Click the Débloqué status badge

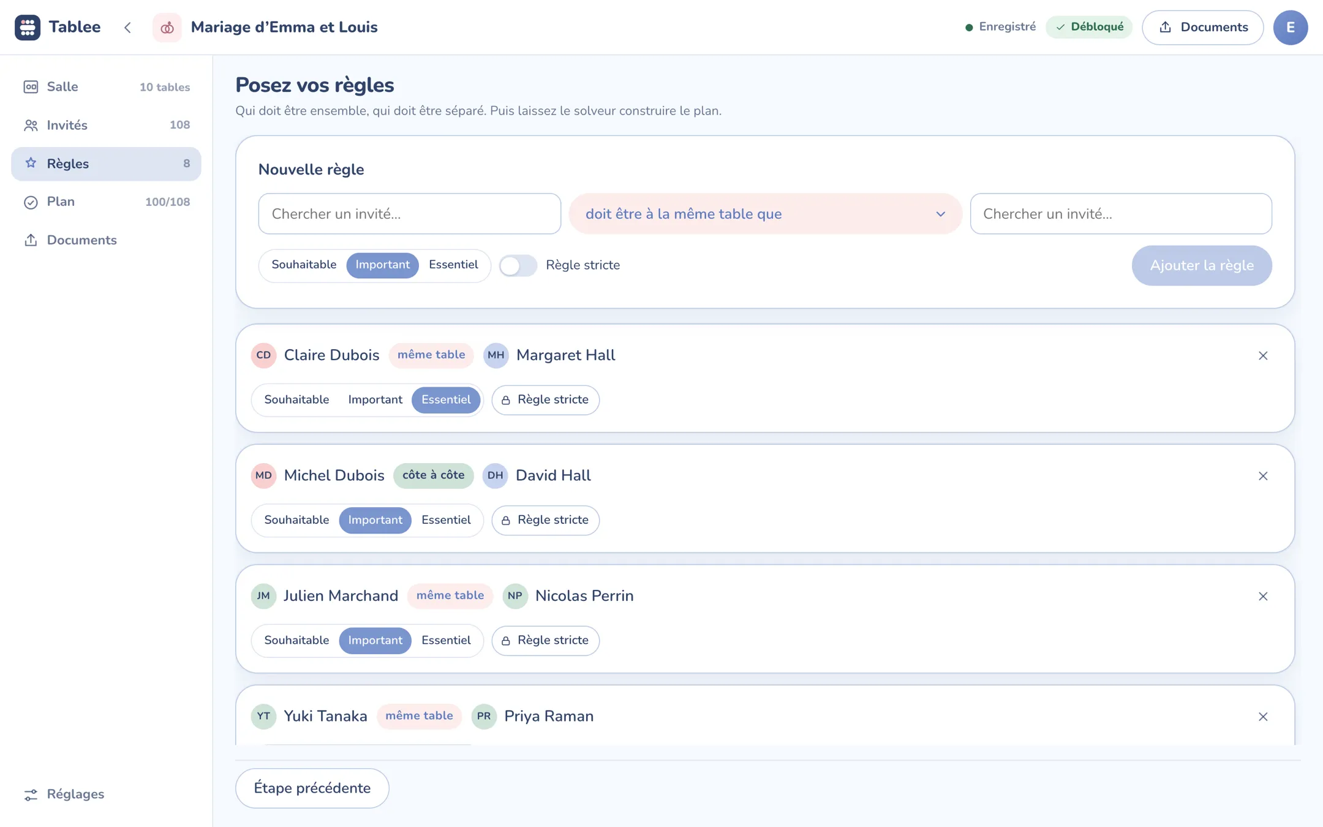pyautogui.click(x=1089, y=28)
